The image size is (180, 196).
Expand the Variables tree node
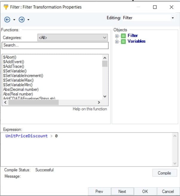point(117,41)
